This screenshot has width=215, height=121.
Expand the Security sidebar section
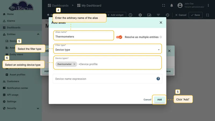pyautogui.click(x=38, y=108)
